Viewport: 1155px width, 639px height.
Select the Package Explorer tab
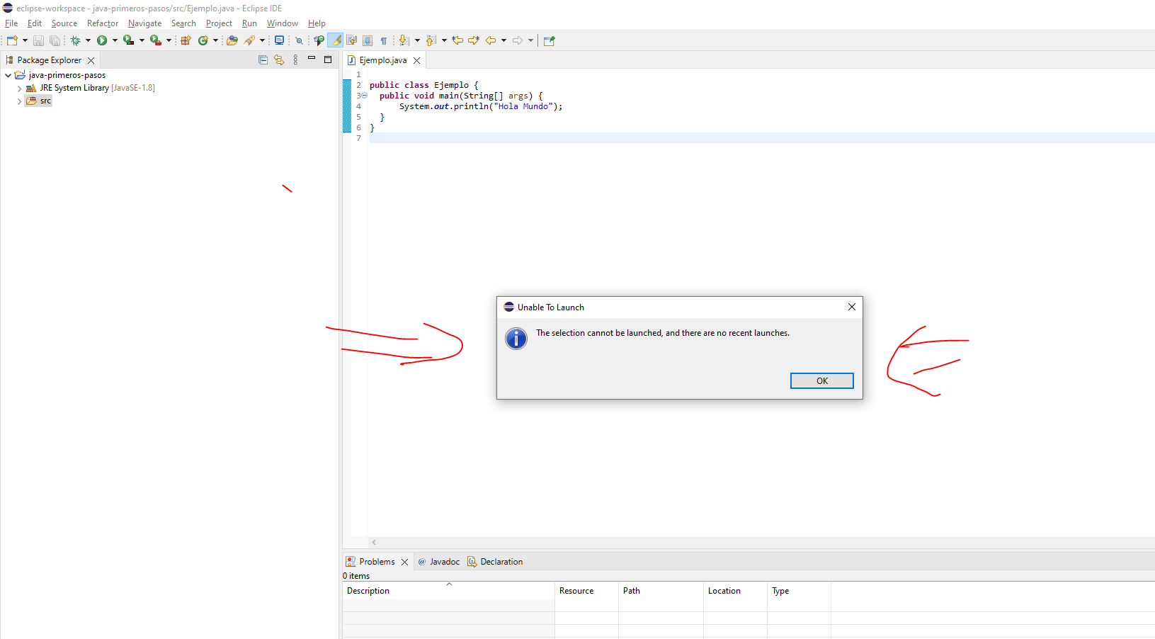coord(49,60)
